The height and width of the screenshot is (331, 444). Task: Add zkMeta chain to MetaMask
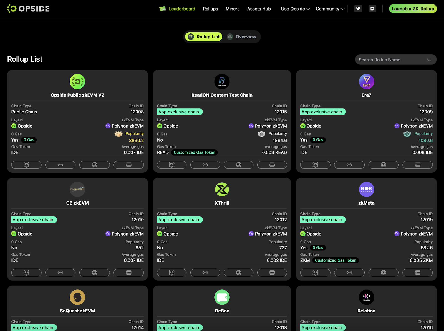coord(315,273)
